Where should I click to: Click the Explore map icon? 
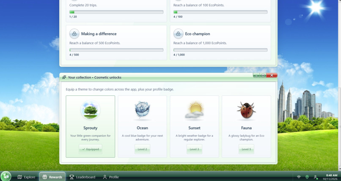point(20,177)
